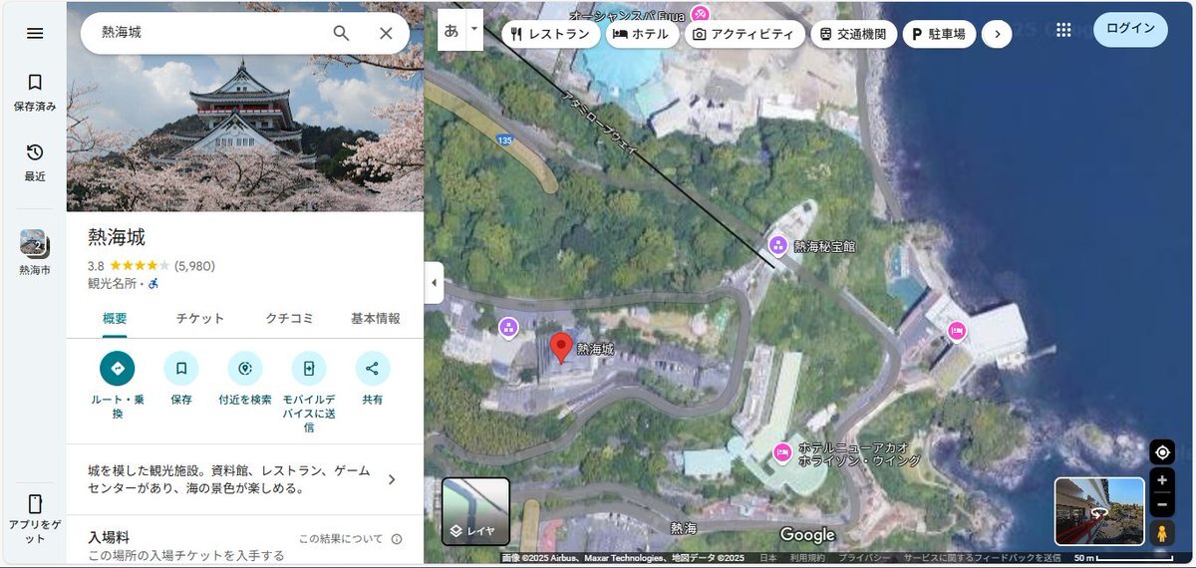The width and height of the screenshot is (1196, 568).
Task: Click the 熱海城 search input field
Action: (x=209, y=33)
